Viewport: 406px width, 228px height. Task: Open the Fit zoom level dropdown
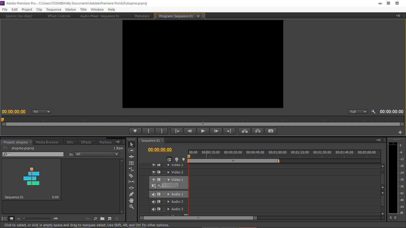click(41, 112)
